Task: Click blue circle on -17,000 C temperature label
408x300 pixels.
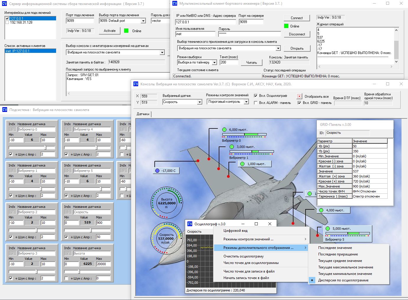Action: coord(157,171)
